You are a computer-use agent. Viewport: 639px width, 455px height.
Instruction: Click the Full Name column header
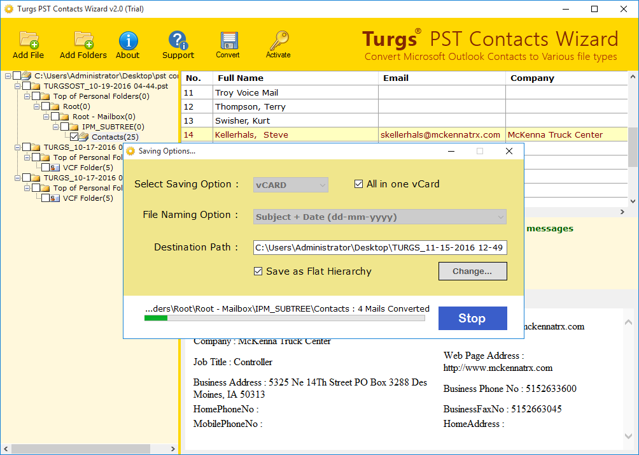[x=295, y=78]
